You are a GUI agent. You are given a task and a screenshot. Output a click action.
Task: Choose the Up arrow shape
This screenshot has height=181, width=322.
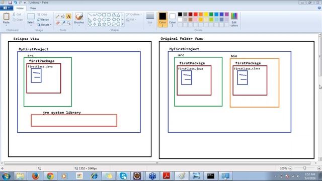coord(118,20)
